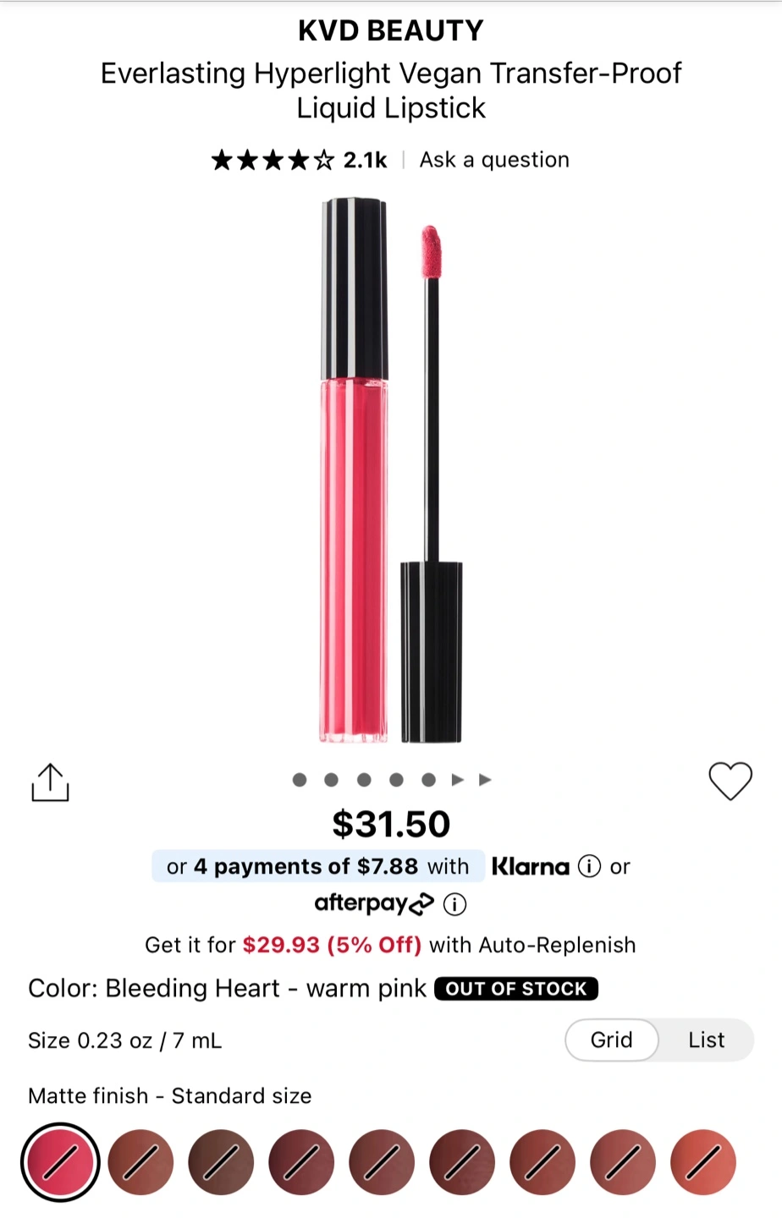Open Ask a question link

click(x=494, y=160)
